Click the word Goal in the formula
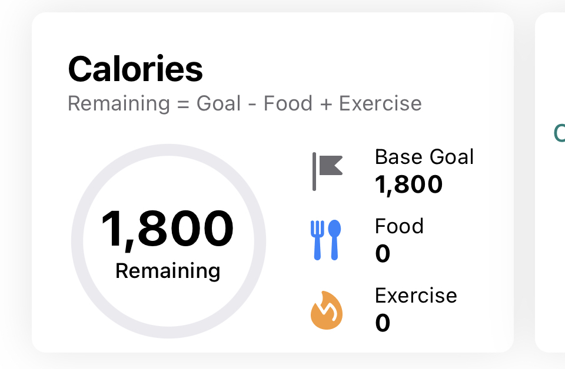This screenshot has width=565, height=369. pos(218,103)
